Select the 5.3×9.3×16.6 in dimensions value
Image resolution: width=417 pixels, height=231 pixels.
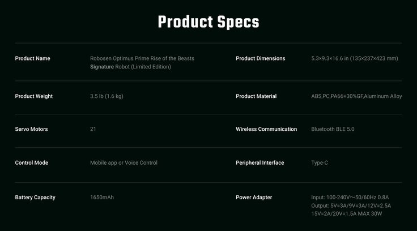coord(355,58)
